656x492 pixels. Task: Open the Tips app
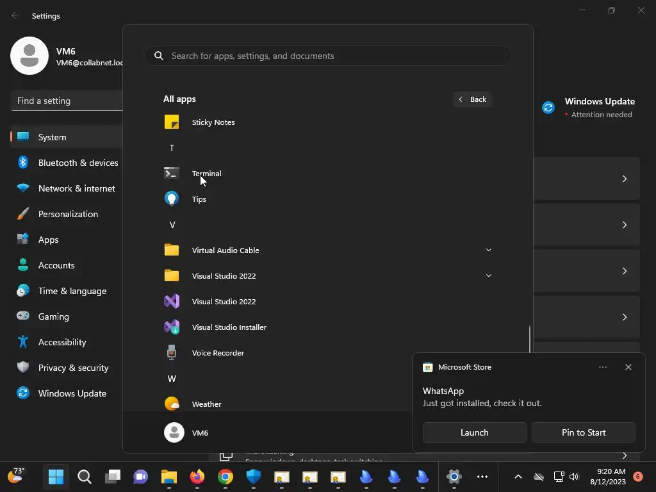327,199
